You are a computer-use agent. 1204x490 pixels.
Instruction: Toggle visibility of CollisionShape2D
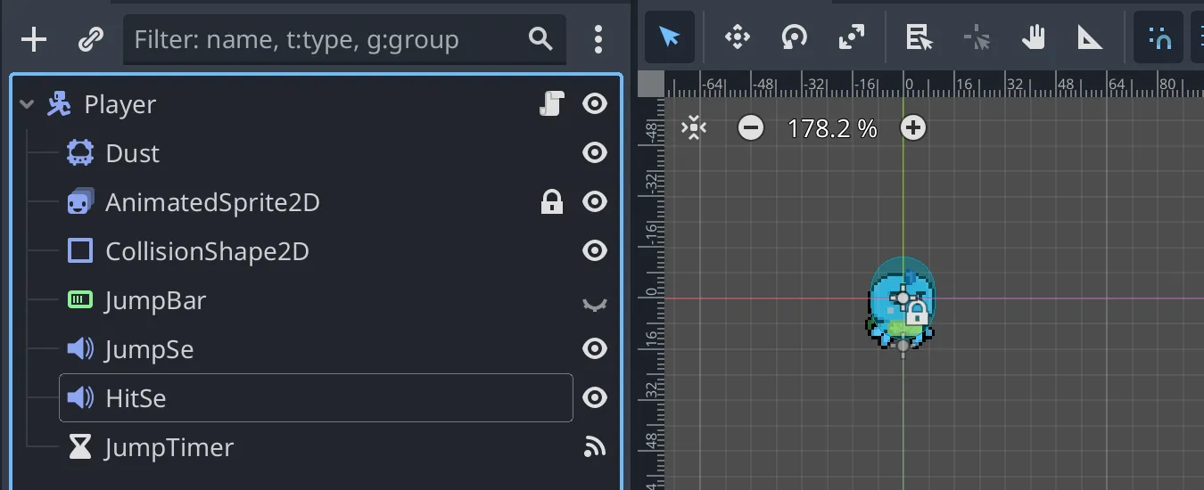click(x=594, y=251)
